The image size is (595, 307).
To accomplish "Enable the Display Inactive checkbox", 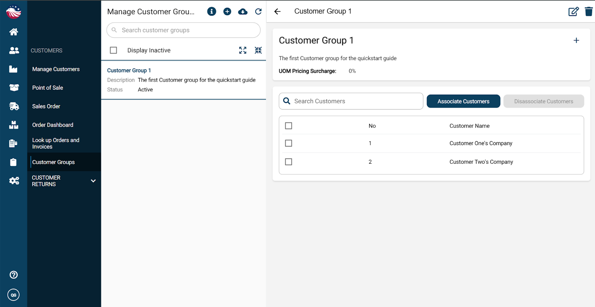I will click(x=113, y=50).
